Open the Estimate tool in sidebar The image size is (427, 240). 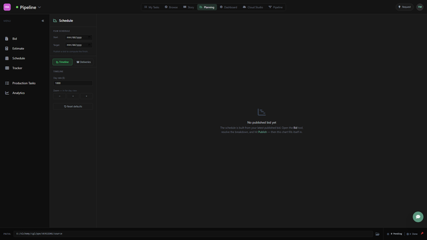point(18,49)
